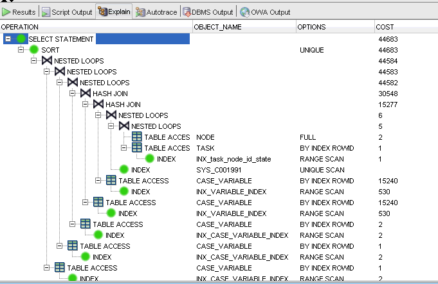
Task: Click green index icon for INX_task_node_id_state
Action: pyautogui.click(x=150, y=159)
